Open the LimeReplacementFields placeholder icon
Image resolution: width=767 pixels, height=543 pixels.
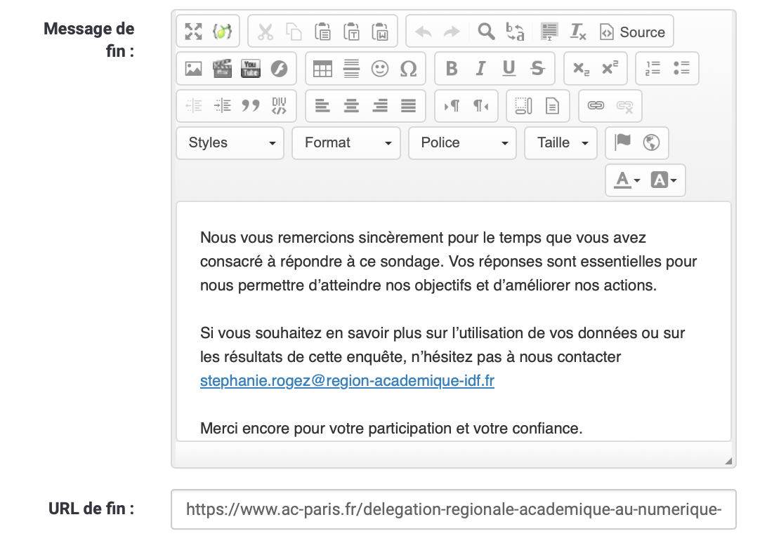click(222, 32)
